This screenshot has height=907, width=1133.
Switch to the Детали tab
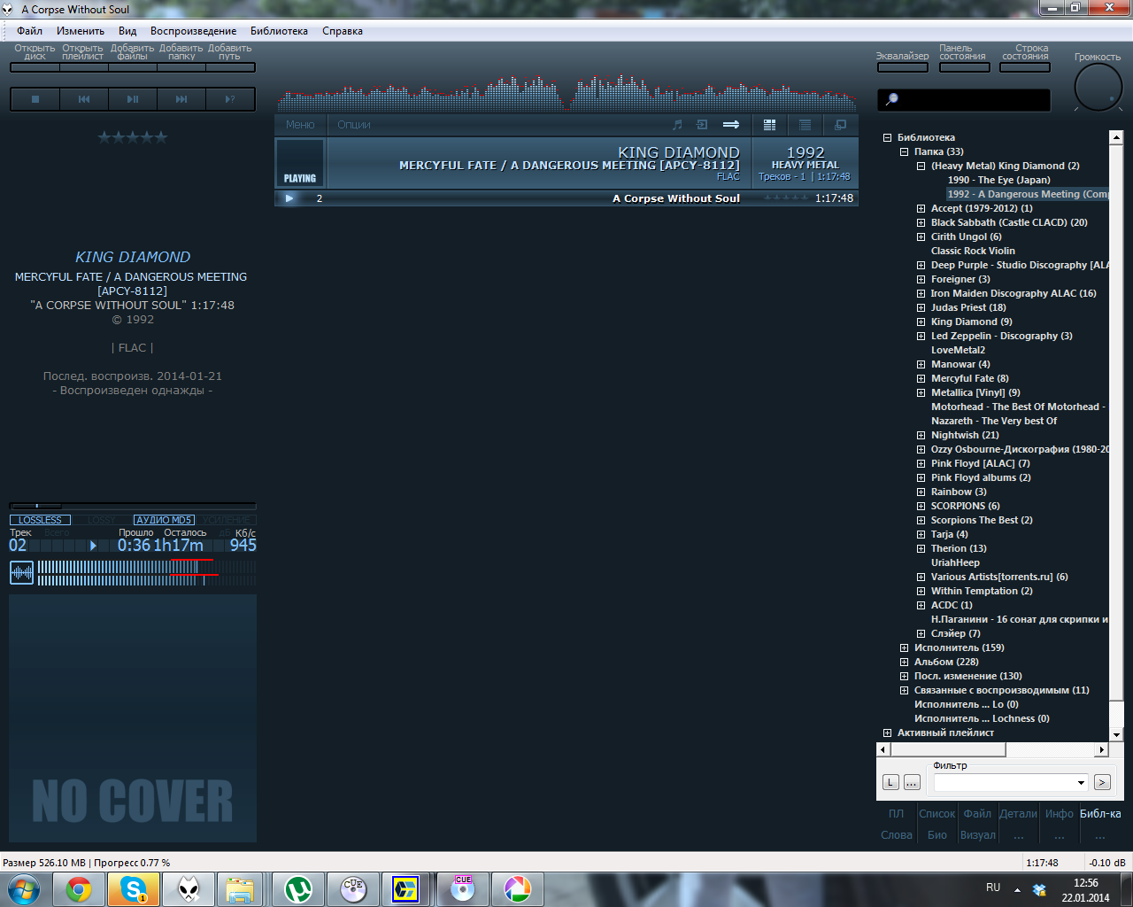tap(1018, 813)
